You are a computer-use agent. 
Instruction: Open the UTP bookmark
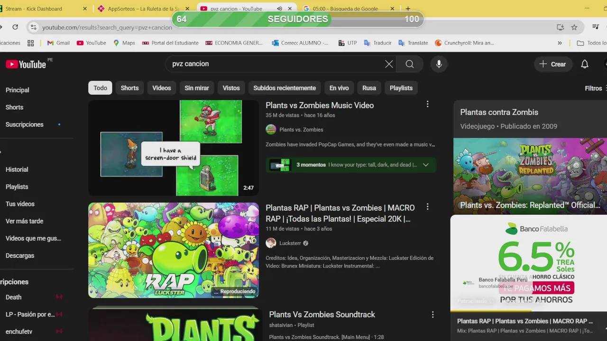click(x=347, y=43)
